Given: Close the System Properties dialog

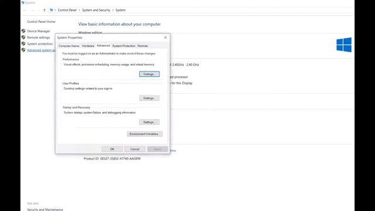Looking at the screenshot, I should point(165,38).
